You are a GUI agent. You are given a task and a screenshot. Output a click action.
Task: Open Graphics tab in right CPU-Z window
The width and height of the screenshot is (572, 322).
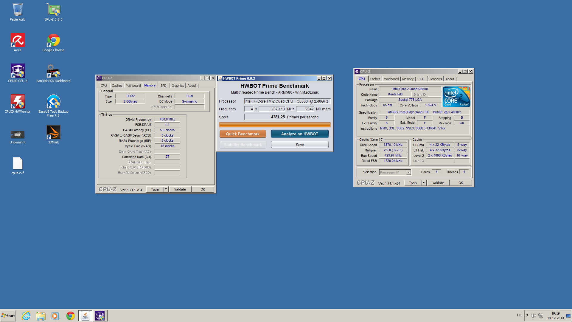436,79
